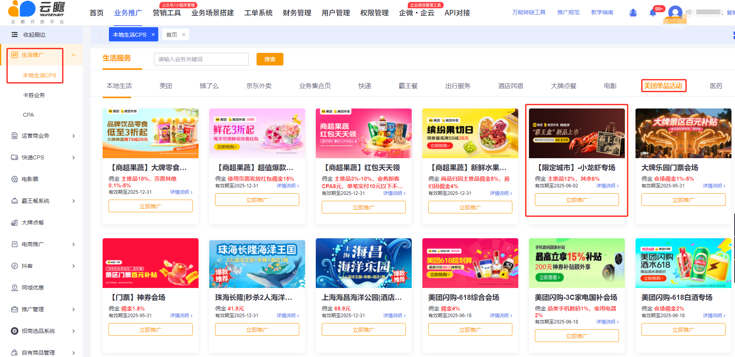This screenshot has height=357, width=735.
Task: Click the 同城优惠 location pin icon
Action: point(15,288)
